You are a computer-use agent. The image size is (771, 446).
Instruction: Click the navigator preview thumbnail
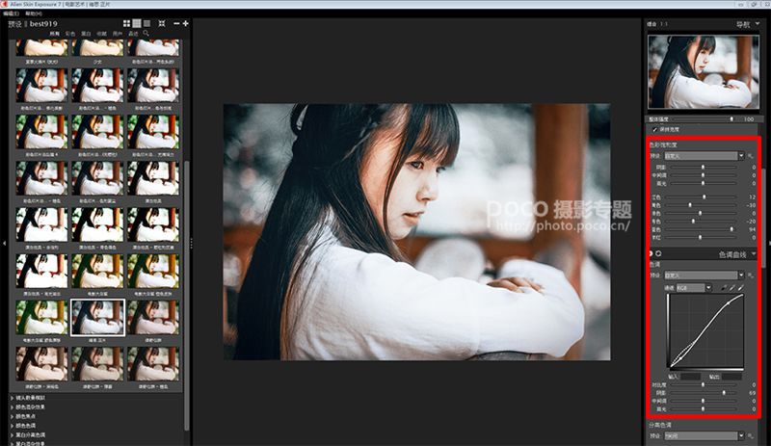704,72
